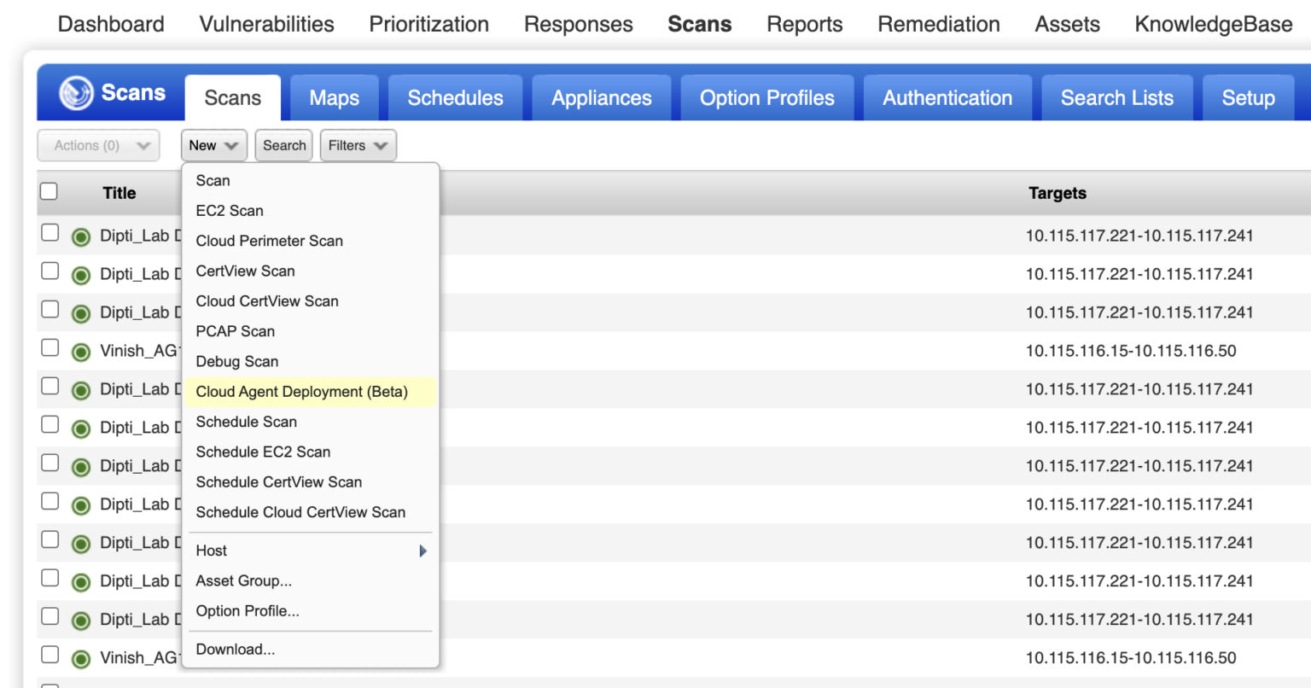Image resolution: width=1311 pixels, height=688 pixels.
Task: Click the Qualys Scans logo icon
Action: [x=78, y=93]
